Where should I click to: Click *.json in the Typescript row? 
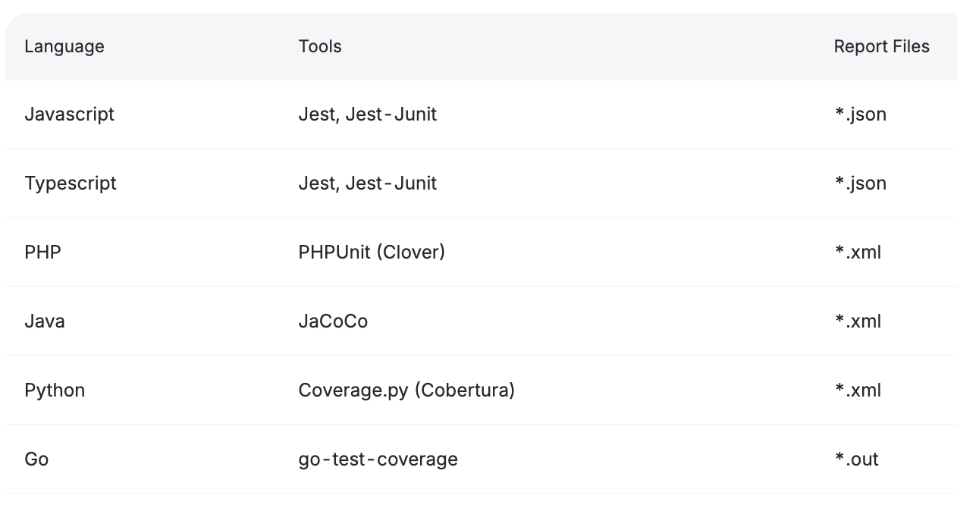(x=861, y=183)
